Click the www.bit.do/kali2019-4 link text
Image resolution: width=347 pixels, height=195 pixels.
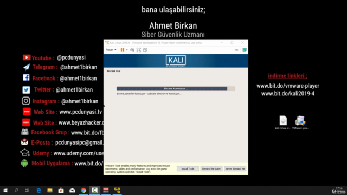(x=288, y=94)
